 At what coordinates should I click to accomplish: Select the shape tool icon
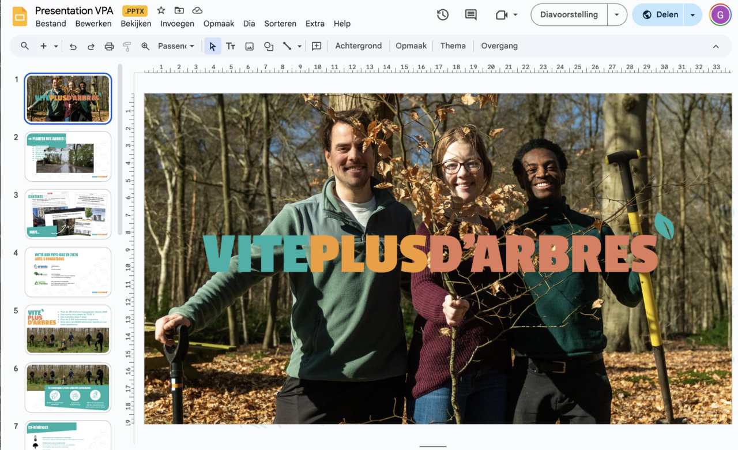(x=269, y=46)
